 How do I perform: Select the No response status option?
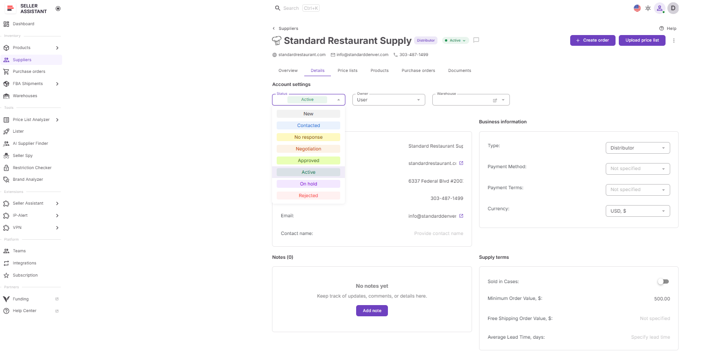click(308, 137)
